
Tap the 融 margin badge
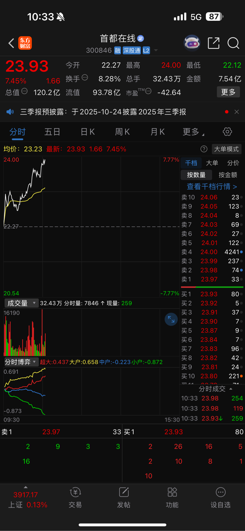[x=117, y=50]
